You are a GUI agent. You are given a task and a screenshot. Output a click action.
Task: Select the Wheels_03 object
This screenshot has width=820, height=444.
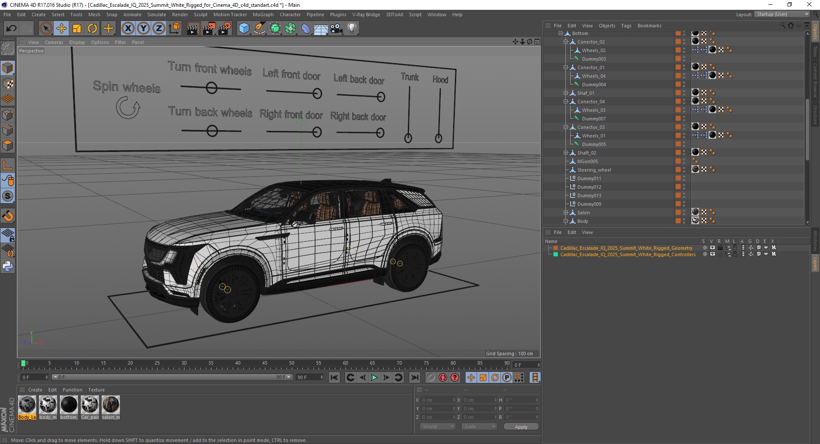(594, 110)
